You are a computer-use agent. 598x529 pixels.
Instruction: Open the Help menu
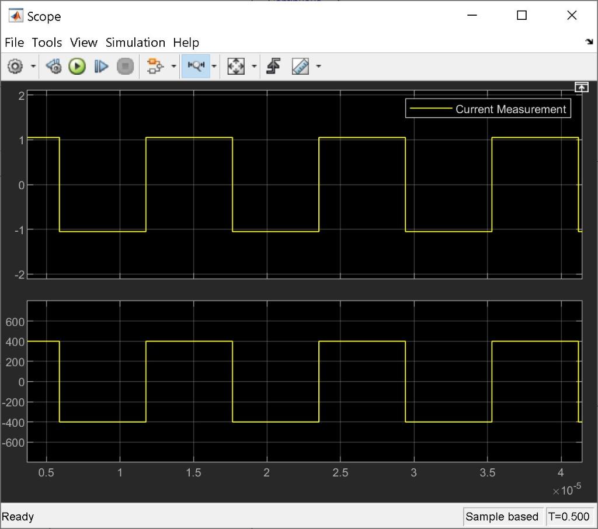point(186,43)
